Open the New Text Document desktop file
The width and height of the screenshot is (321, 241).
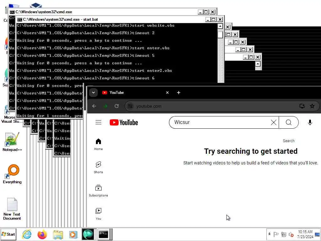point(12,209)
